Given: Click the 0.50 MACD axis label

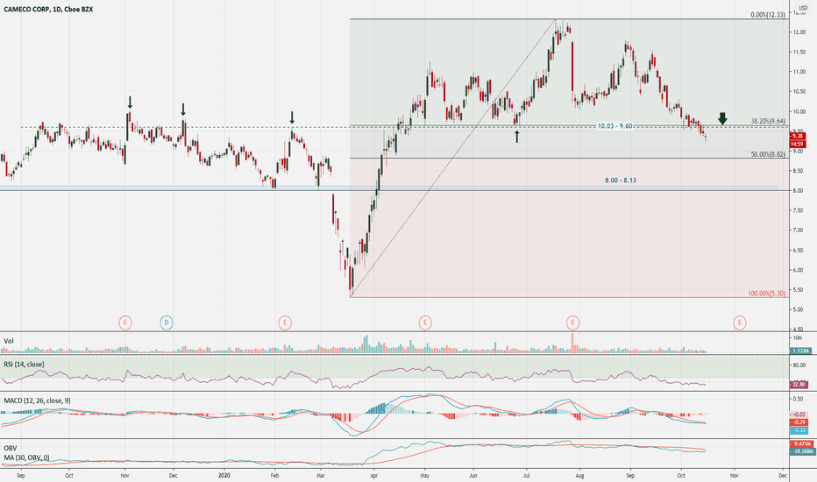Looking at the screenshot, I should pos(798,399).
